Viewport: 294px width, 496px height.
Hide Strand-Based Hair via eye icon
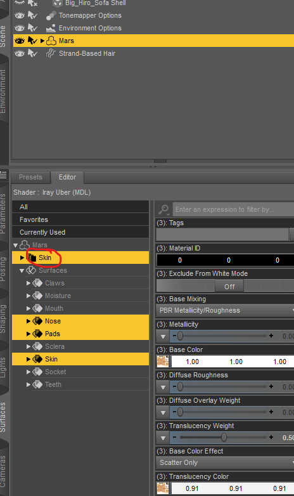(x=20, y=53)
